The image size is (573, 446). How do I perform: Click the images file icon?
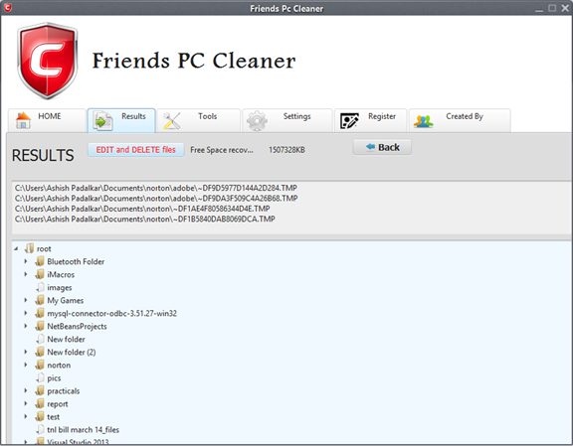tap(40, 287)
